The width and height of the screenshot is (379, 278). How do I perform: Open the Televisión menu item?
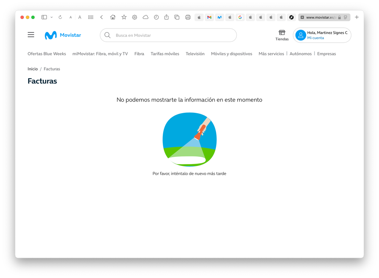(195, 54)
